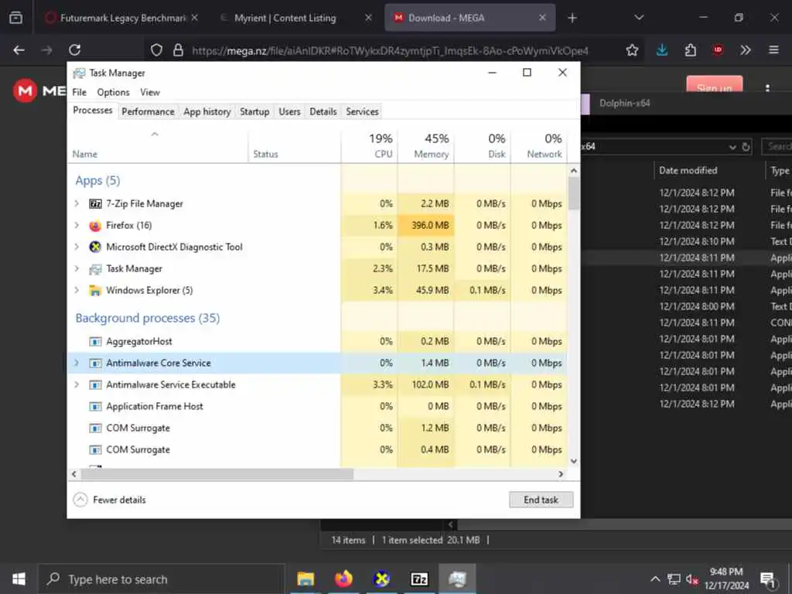This screenshot has height=594, width=792.
Task: Sort processes by Memory column
Action: coord(426,146)
